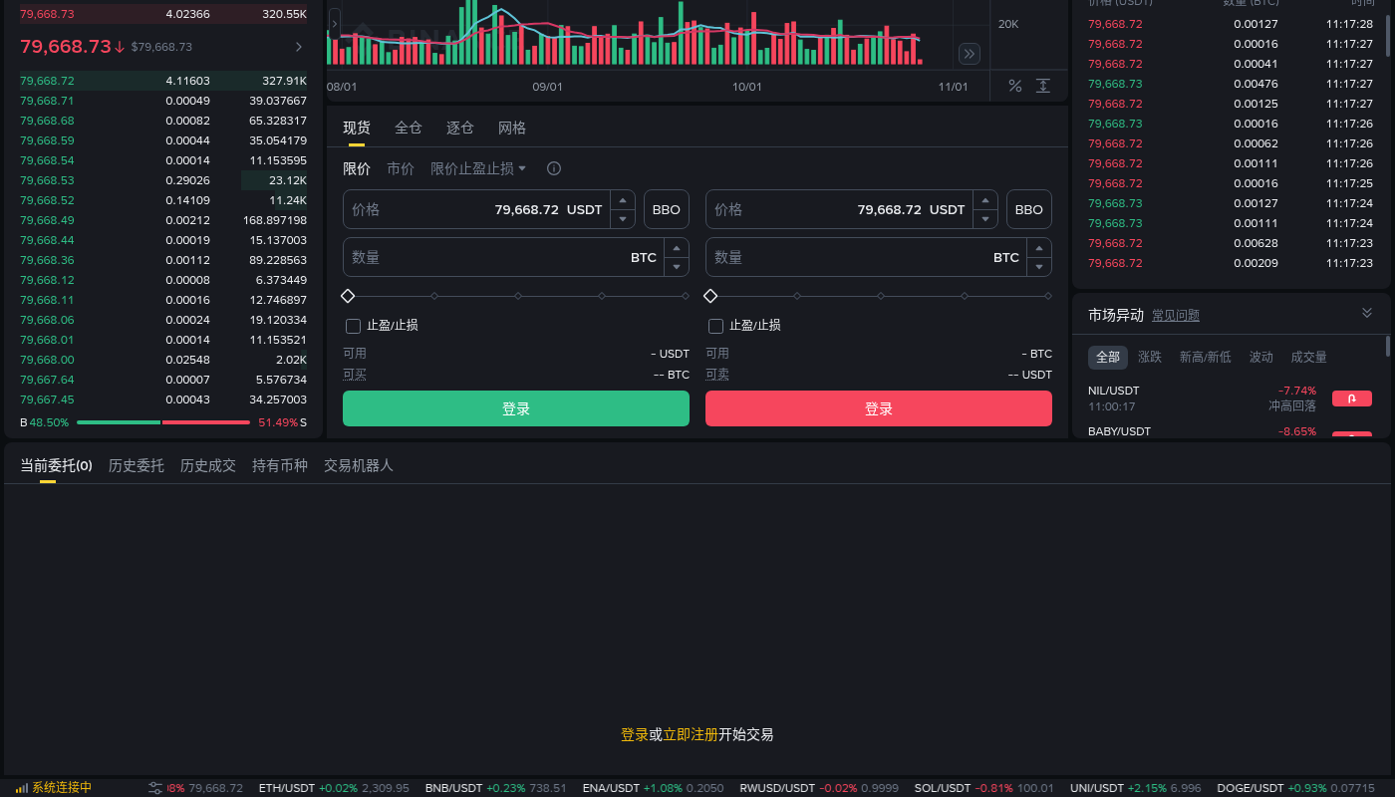Select the 市价 order type
This screenshot has height=797, width=1395.
(x=401, y=168)
